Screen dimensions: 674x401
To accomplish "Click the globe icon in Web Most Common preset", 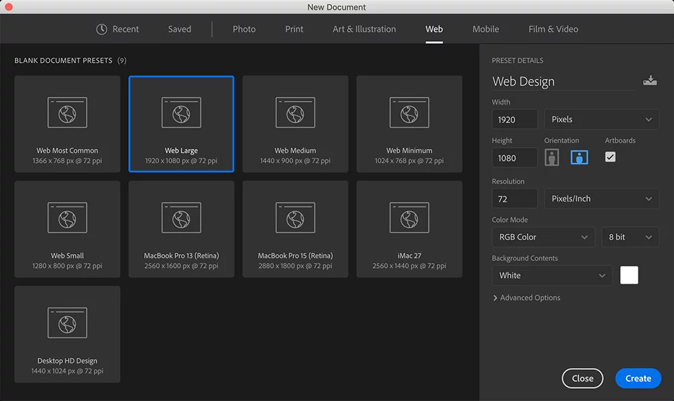I will tap(67, 115).
